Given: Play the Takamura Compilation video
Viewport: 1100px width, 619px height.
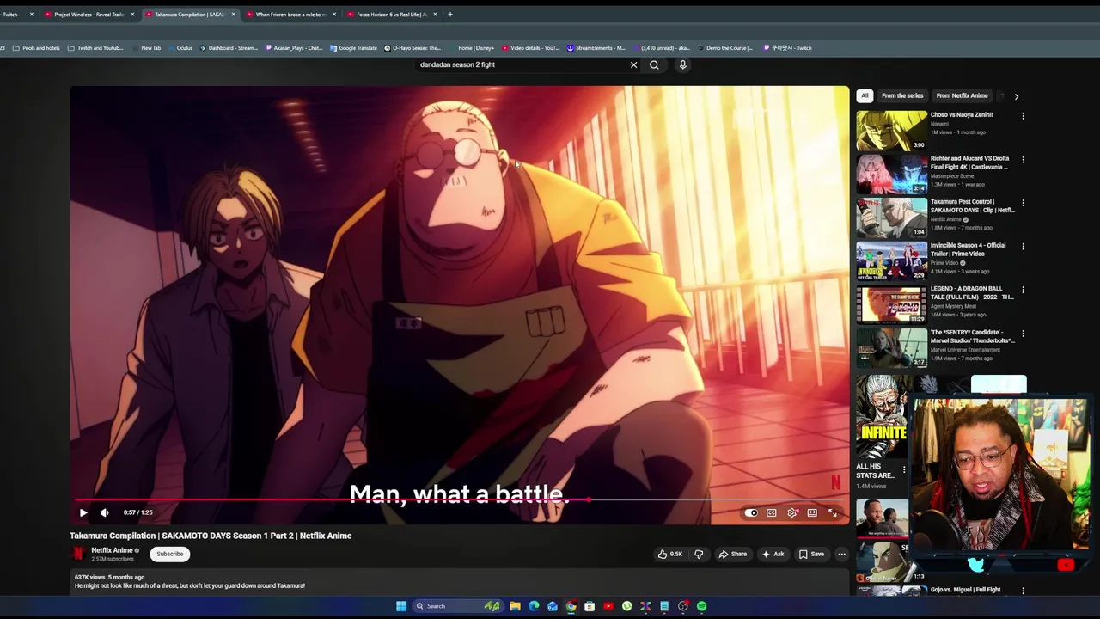Looking at the screenshot, I should [83, 512].
